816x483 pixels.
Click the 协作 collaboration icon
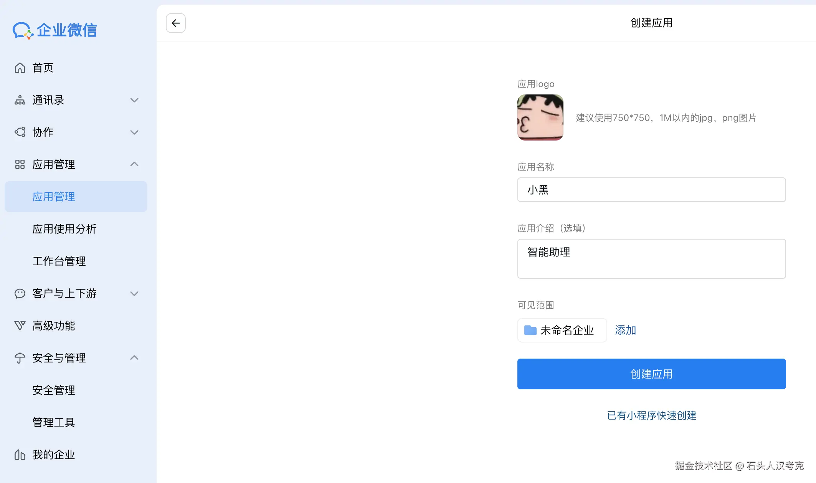coord(20,132)
